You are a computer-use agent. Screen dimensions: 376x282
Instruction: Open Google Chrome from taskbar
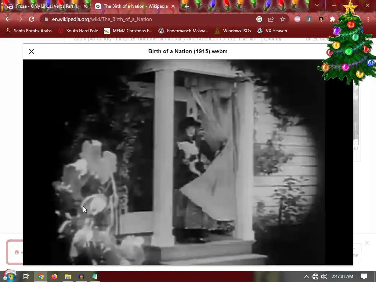click(x=41, y=276)
